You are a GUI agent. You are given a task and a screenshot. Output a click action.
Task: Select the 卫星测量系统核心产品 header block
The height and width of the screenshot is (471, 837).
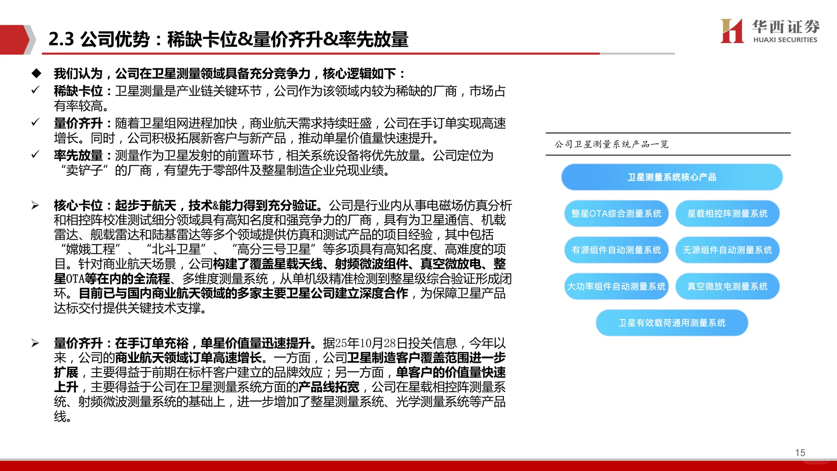click(672, 177)
